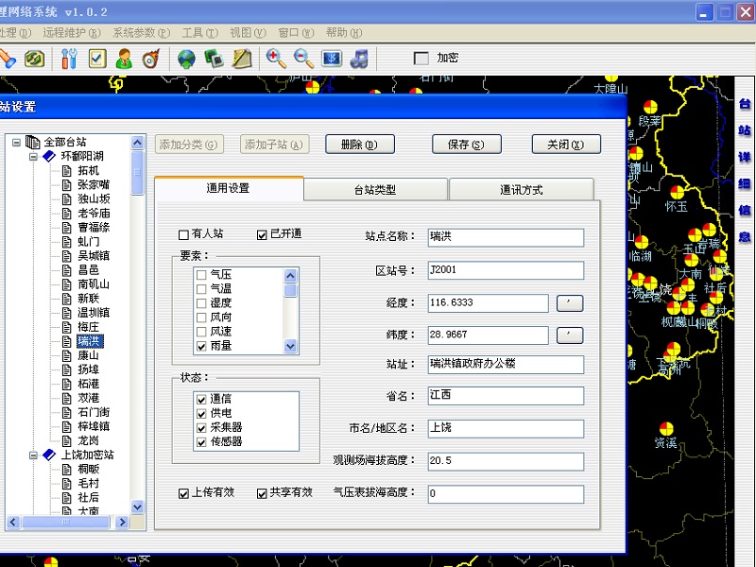Click the music note toolbar icon
This screenshot has width=756, height=567.
tap(358, 59)
